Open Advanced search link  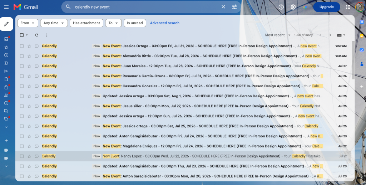click(x=165, y=23)
